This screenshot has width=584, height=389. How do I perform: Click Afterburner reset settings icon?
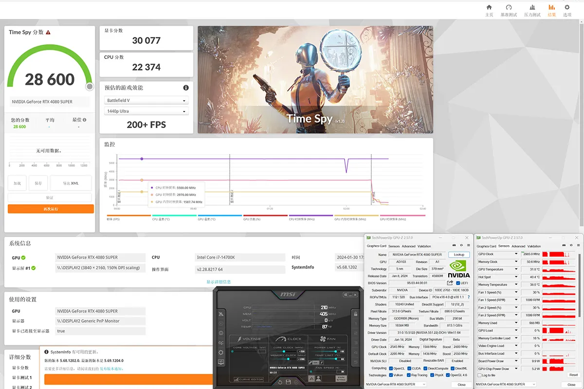coord(280,382)
